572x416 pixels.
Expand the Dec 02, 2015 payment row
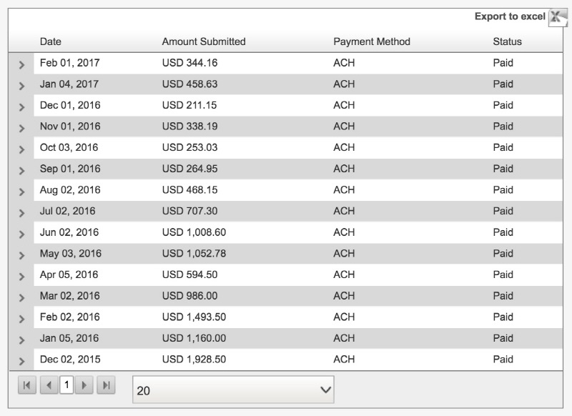(21, 361)
